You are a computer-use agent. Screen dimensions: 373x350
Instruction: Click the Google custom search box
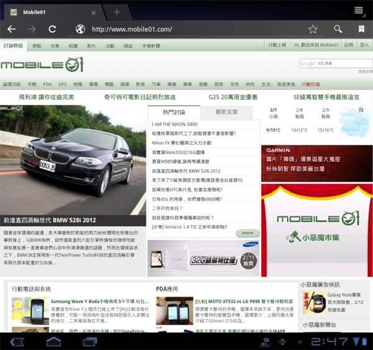336,63
